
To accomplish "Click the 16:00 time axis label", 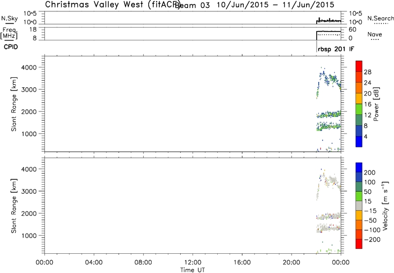I will pos(242,263).
